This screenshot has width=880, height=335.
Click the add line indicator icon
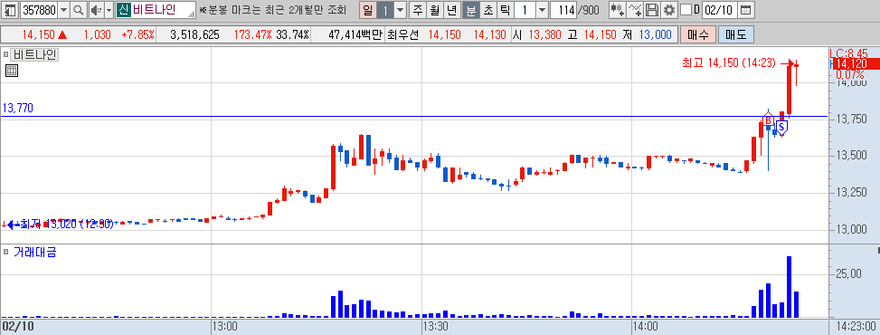(635, 10)
